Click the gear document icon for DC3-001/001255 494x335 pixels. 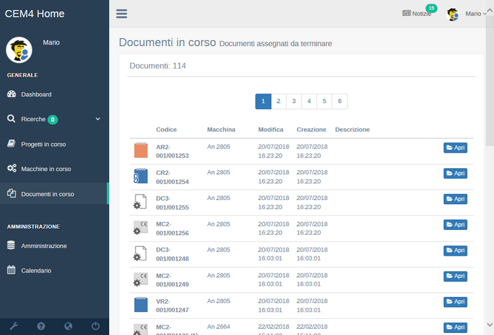(140, 202)
